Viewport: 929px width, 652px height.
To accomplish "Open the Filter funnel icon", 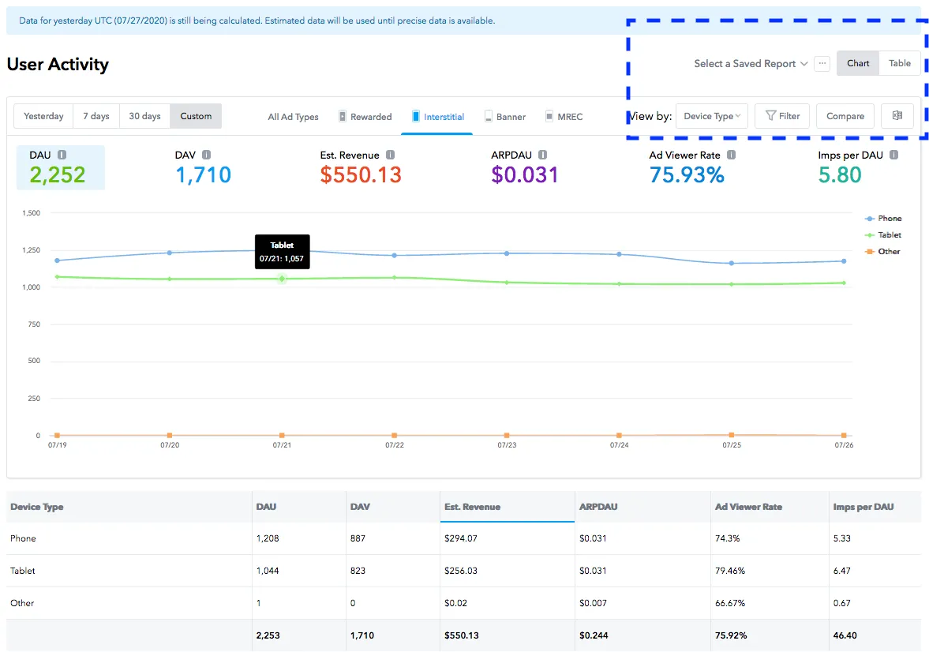I will tap(781, 115).
